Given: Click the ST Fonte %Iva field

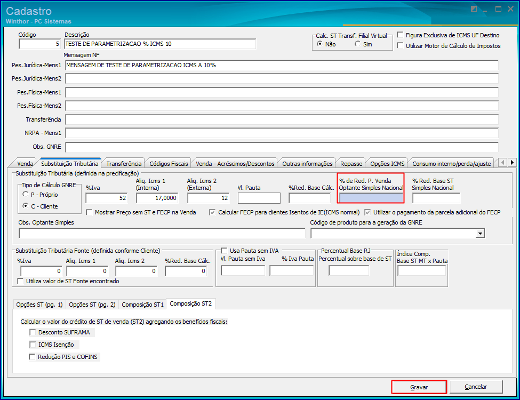Looking at the screenshot, I should pyautogui.click(x=41, y=271).
